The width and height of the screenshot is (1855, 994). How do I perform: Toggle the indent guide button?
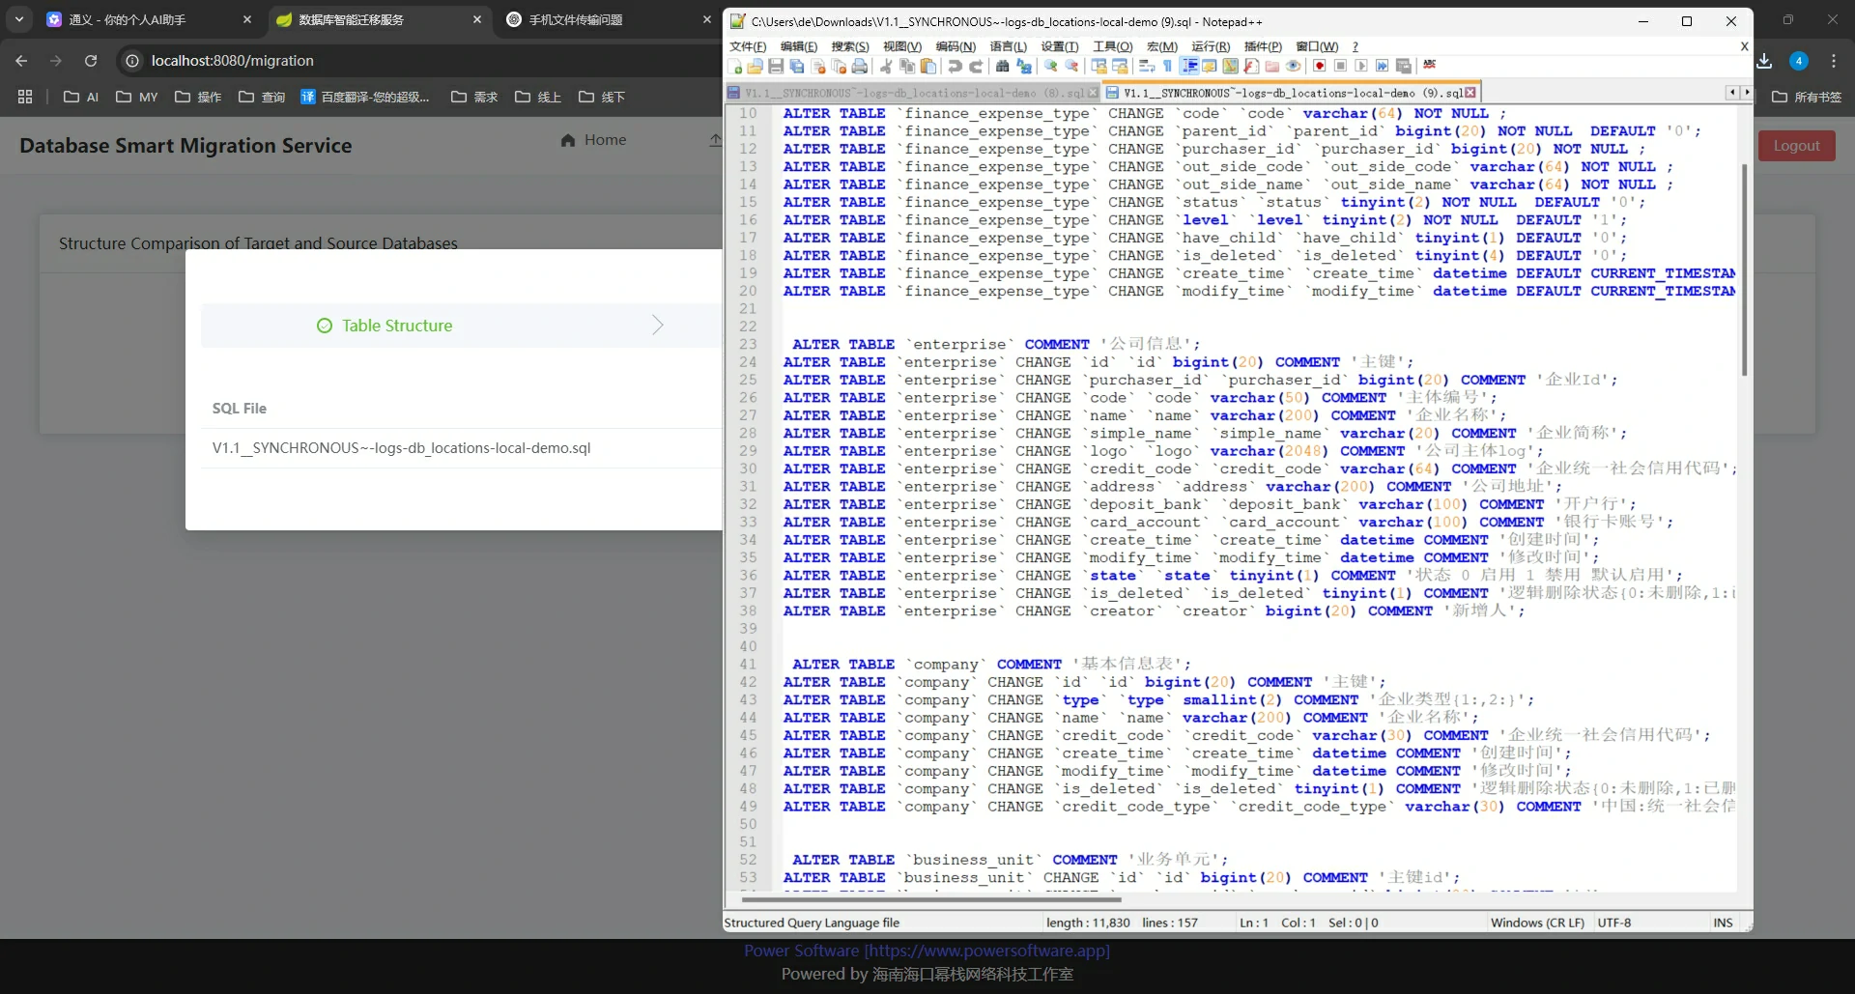tap(1189, 67)
